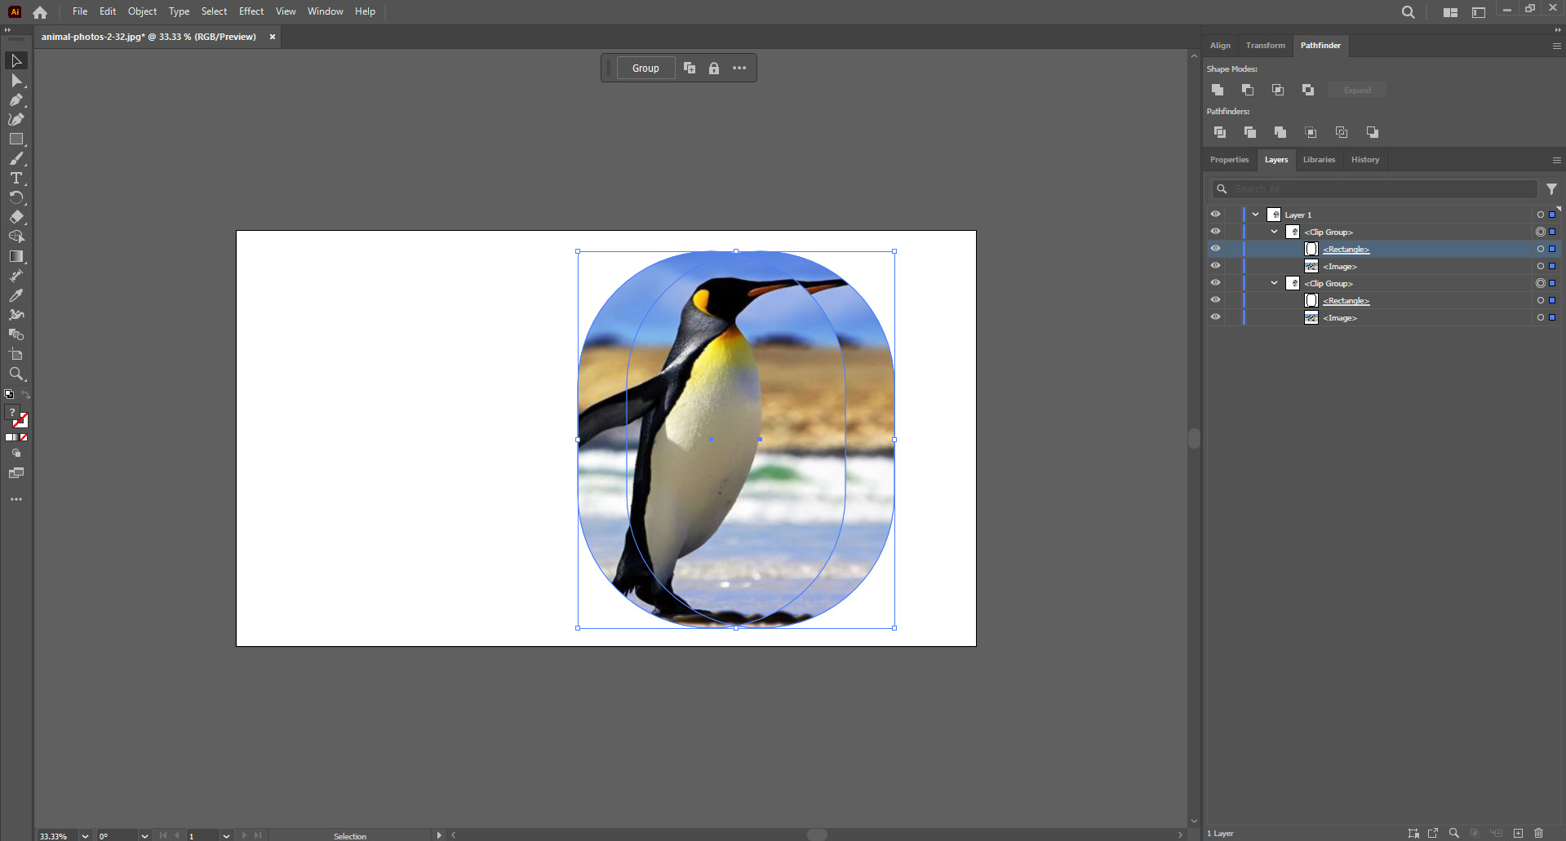Toggle visibility of Layer 1
The image size is (1566, 841).
(1215, 214)
